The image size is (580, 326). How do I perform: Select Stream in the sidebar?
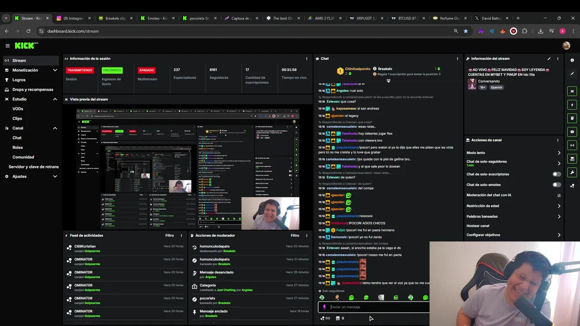click(30, 61)
